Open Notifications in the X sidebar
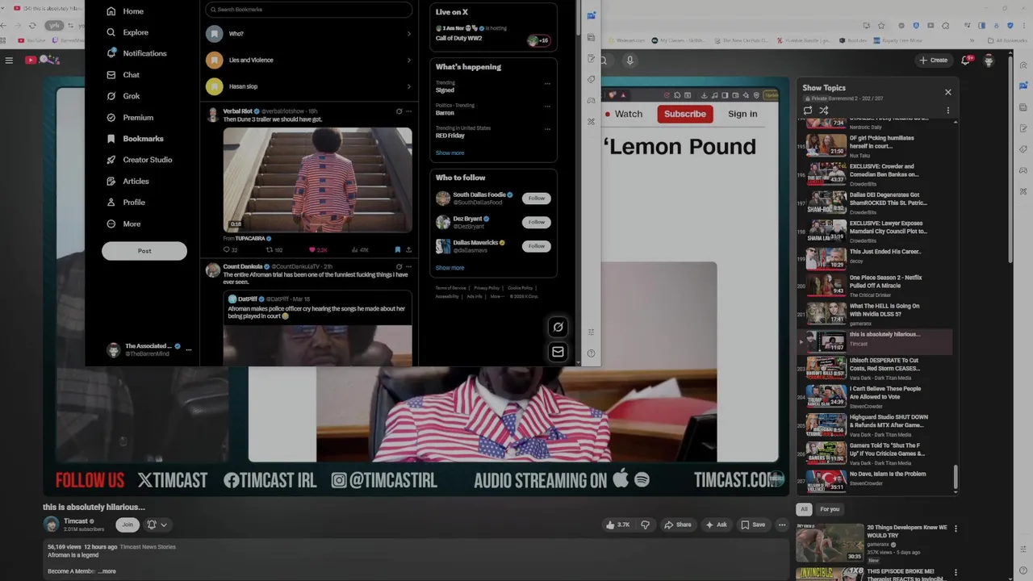 tap(136, 53)
